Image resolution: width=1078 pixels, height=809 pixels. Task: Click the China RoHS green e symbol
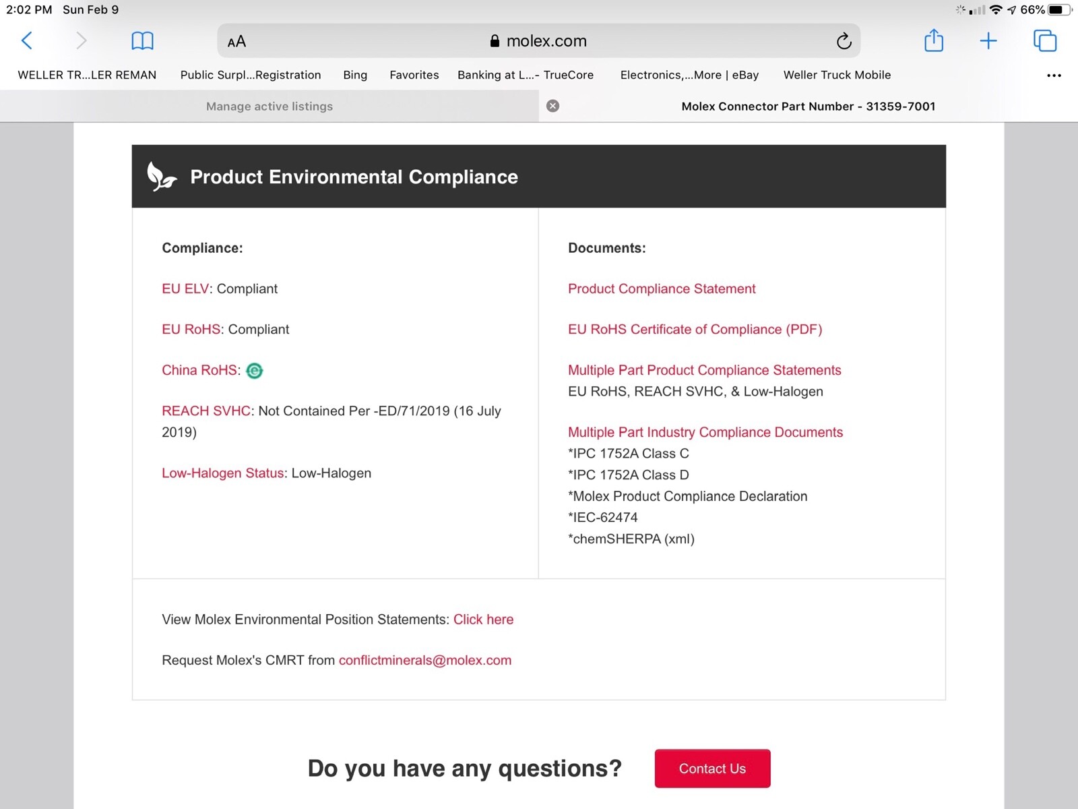click(255, 371)
